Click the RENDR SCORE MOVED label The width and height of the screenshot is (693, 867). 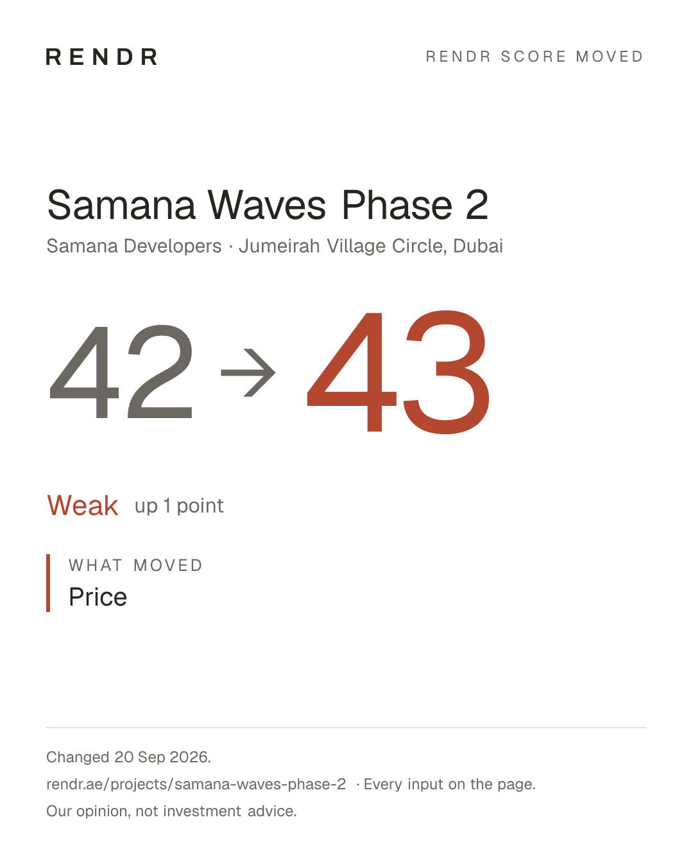(x=535, y=57)
